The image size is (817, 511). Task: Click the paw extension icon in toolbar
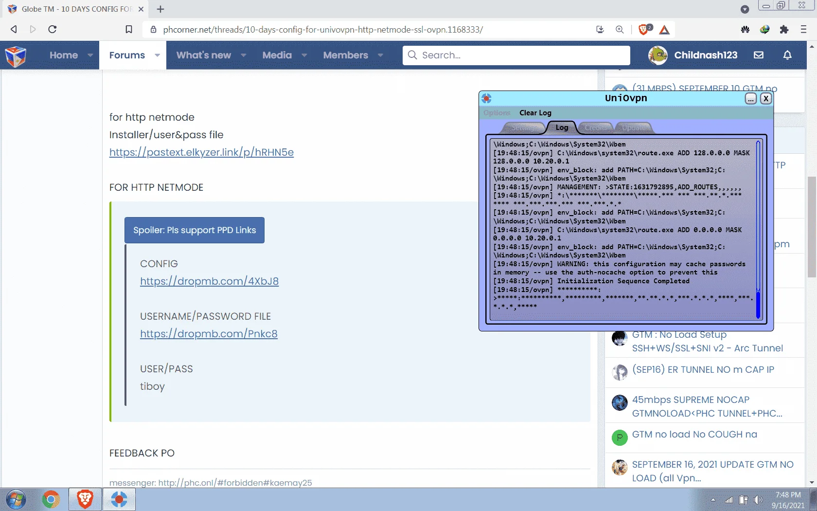[745, 30]
